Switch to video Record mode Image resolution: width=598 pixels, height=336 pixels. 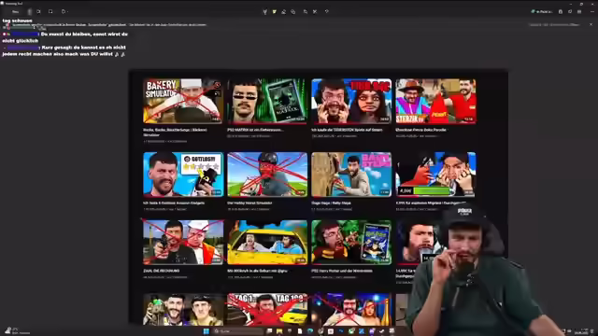coord(38,12)
